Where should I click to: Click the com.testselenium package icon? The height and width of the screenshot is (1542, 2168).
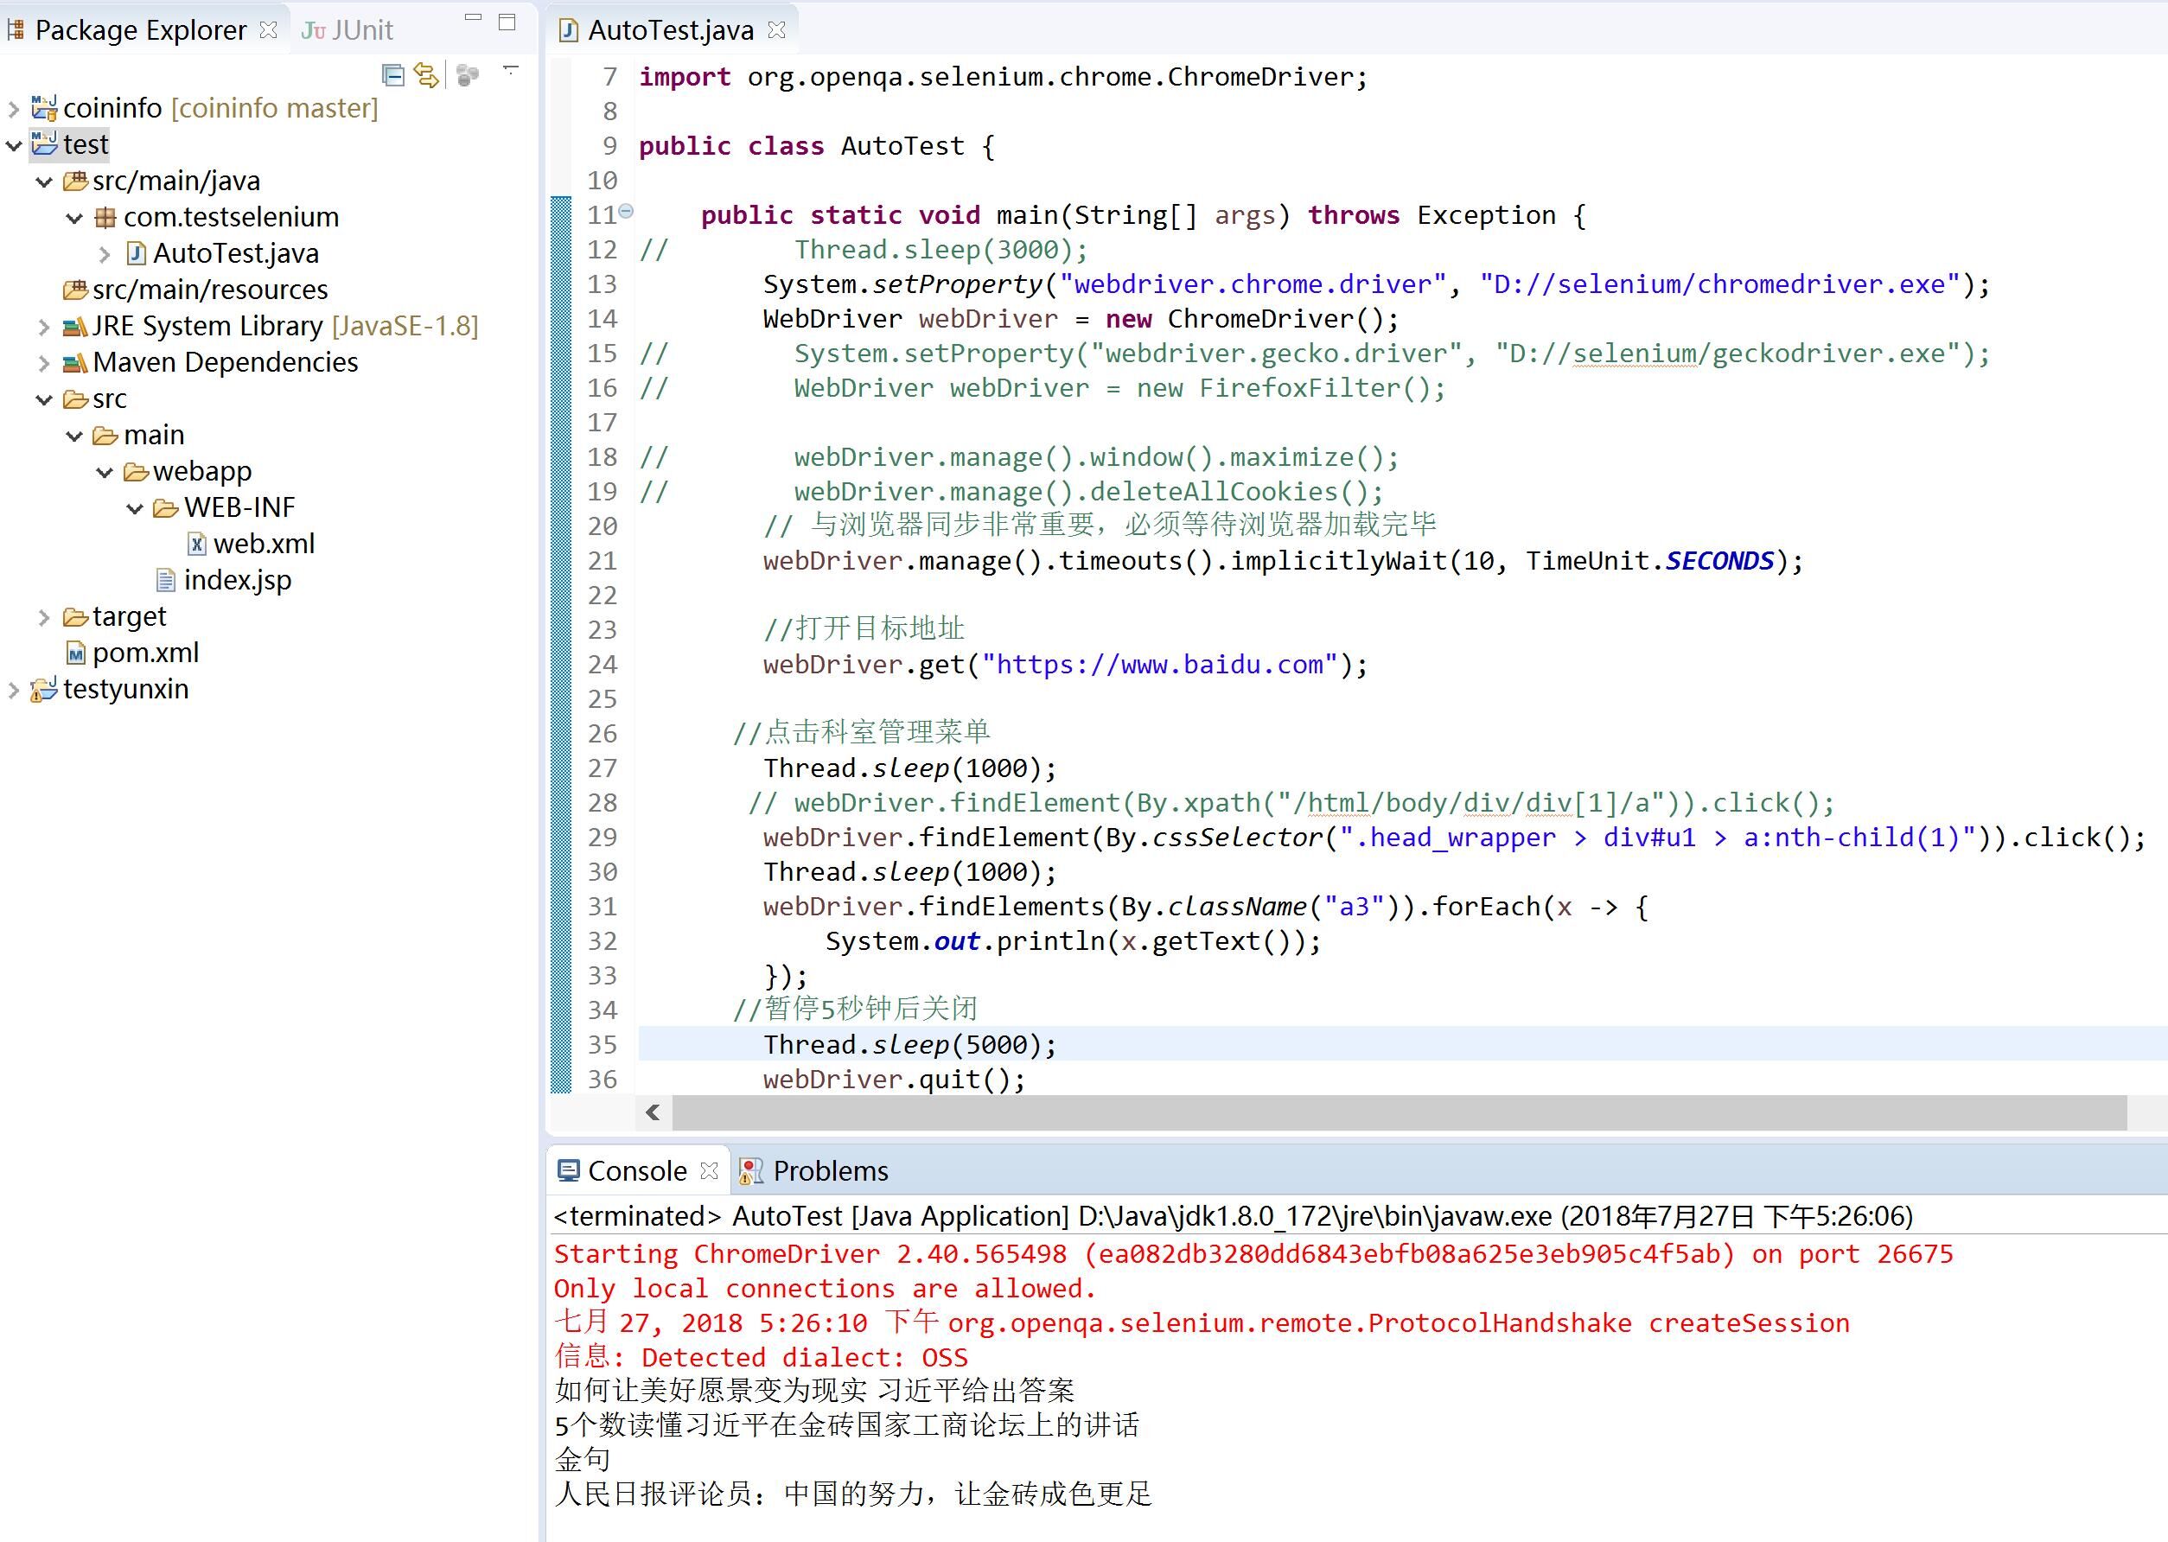(105, 218)
